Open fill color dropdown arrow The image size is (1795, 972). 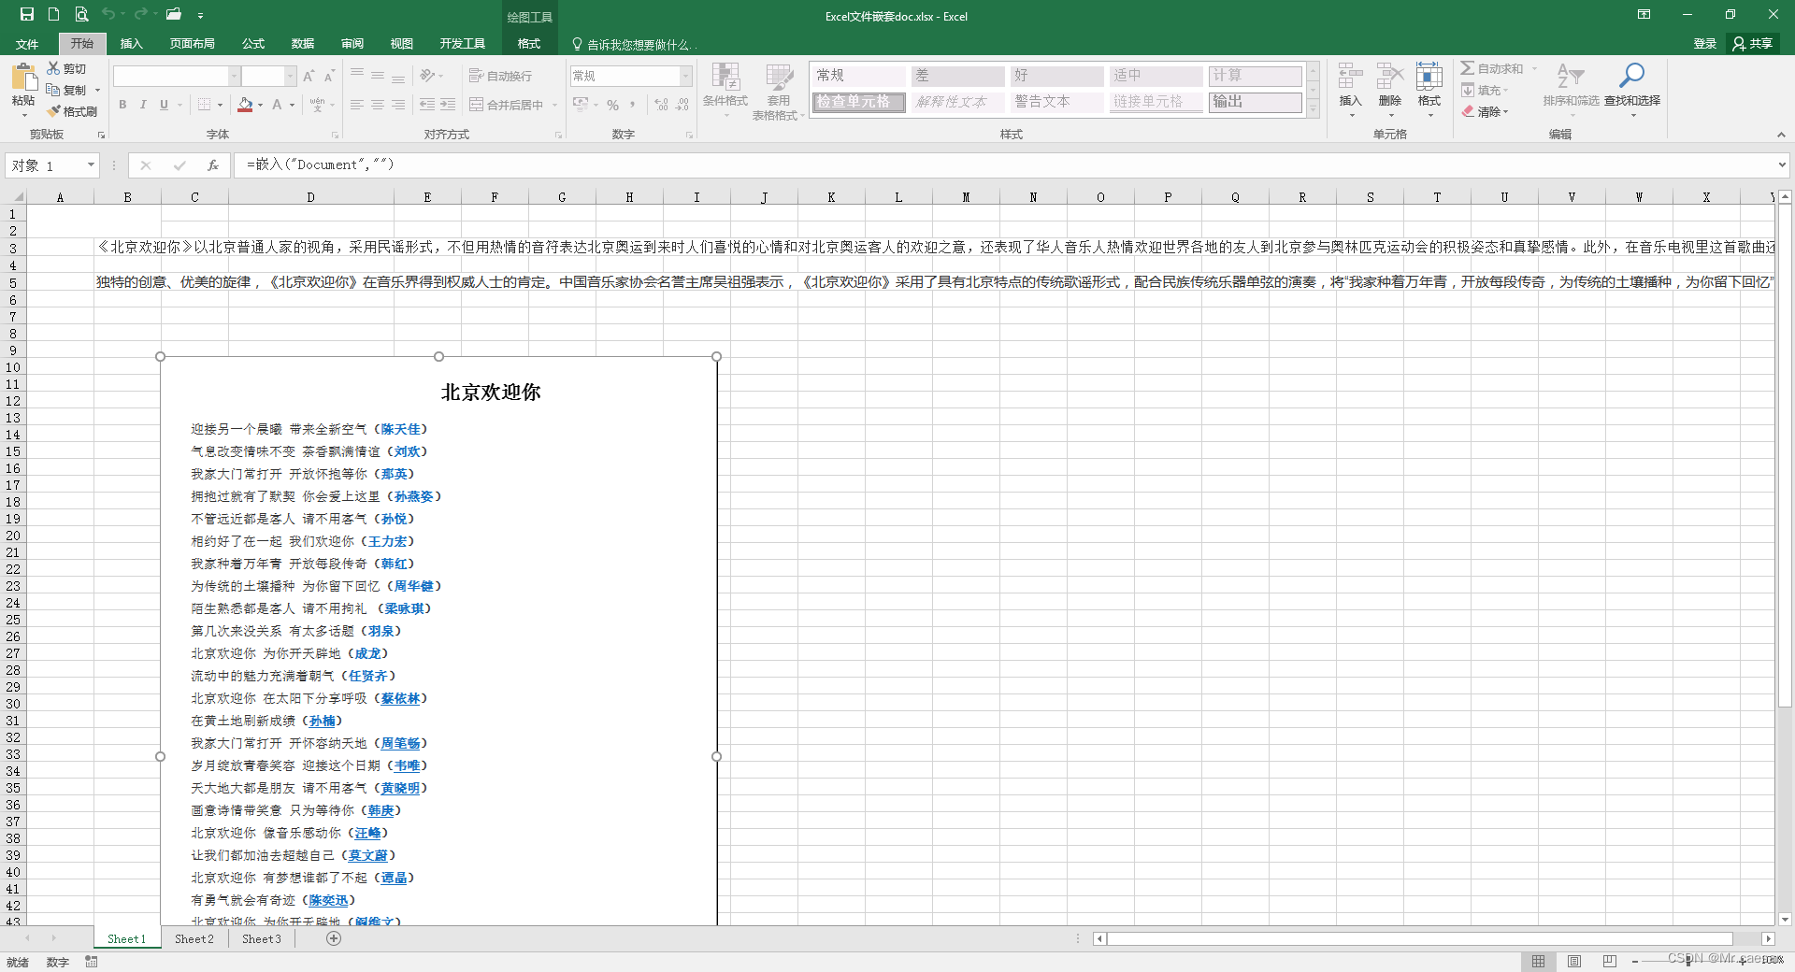click(260, 105)
